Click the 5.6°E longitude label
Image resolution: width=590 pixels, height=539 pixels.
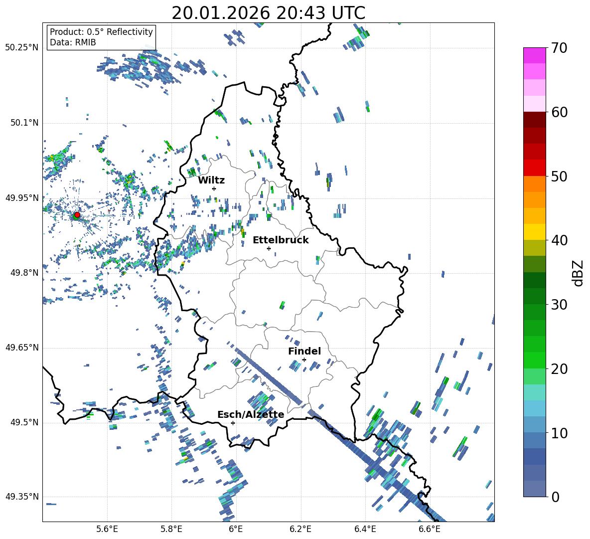coord(107,529)
